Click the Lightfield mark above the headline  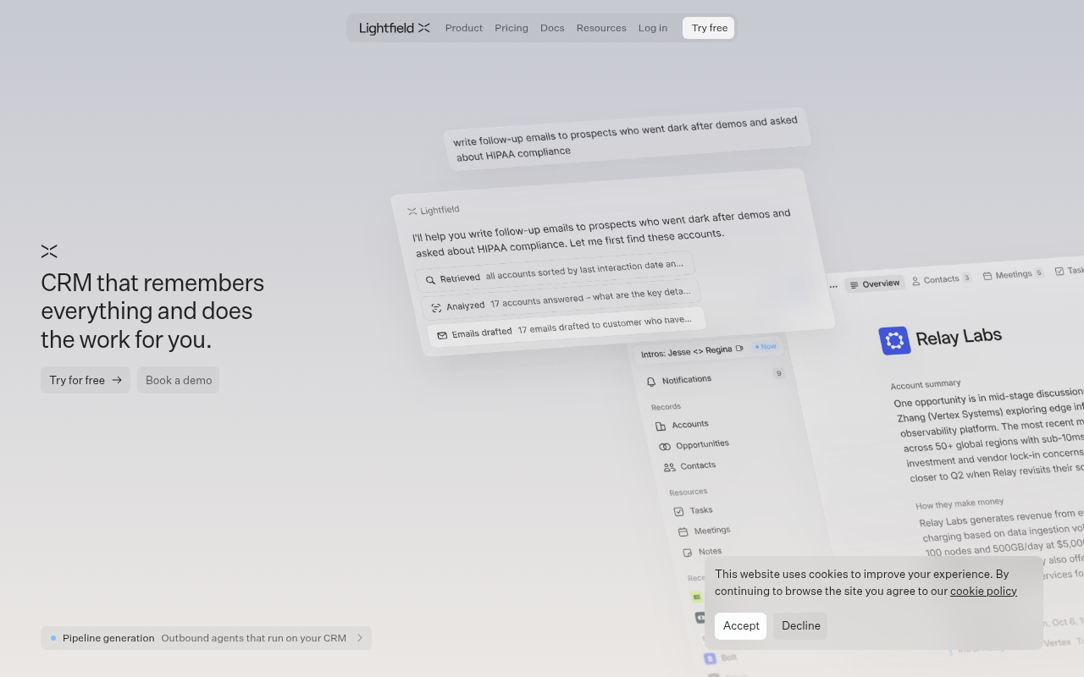click(x=49, y=251)
